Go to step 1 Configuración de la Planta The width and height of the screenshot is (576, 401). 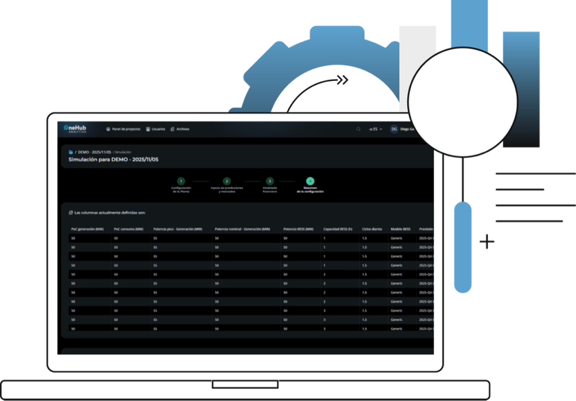[x=181, y=181]
